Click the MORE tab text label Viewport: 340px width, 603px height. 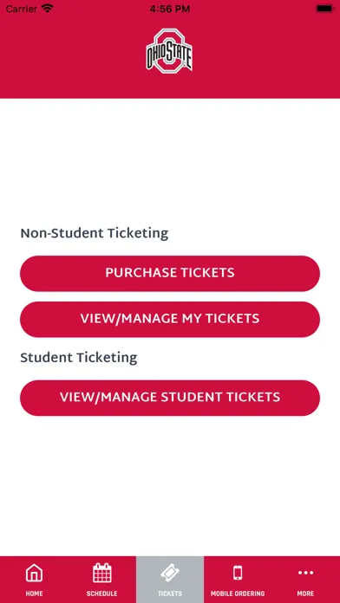click(x=305, y=593)
